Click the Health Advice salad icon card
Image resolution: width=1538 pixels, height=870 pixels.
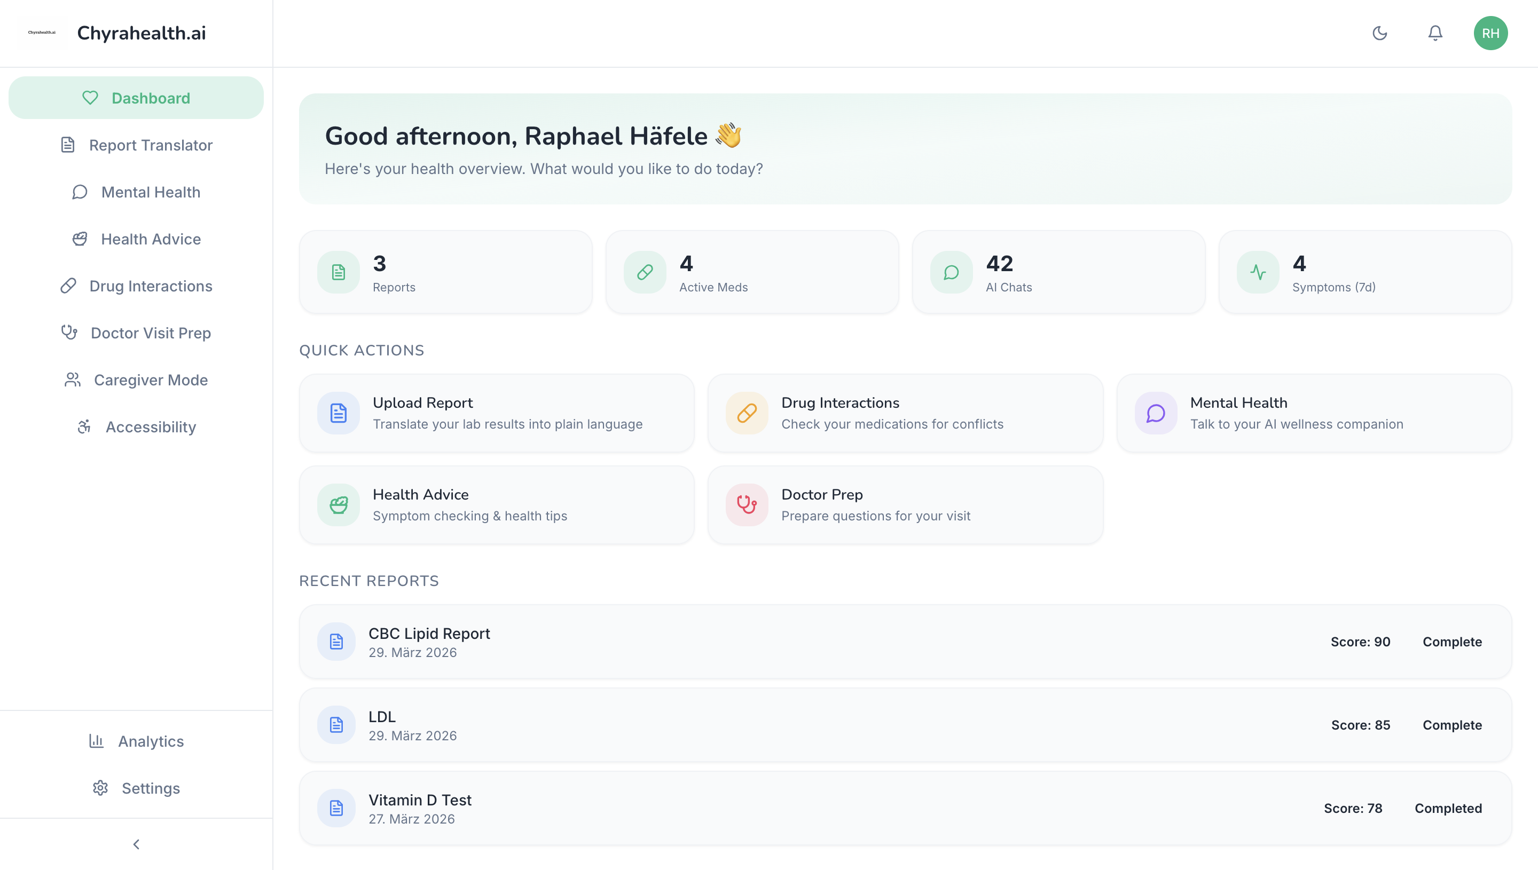tap(339, 505)
